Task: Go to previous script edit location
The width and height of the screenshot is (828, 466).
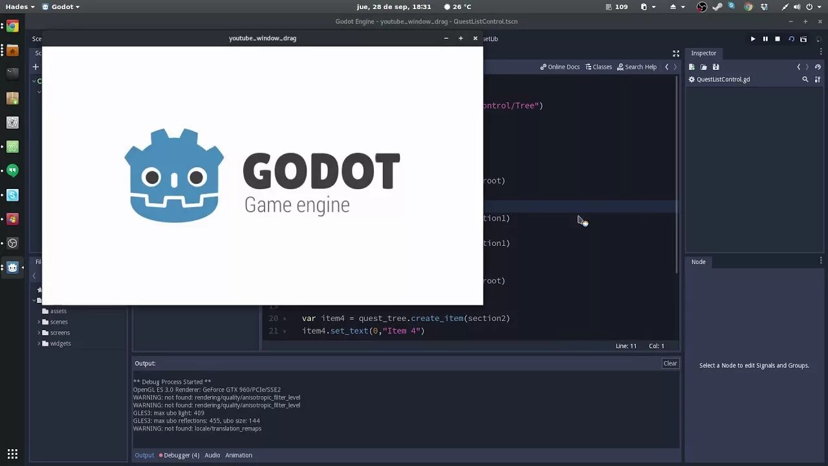Action: 667,67
